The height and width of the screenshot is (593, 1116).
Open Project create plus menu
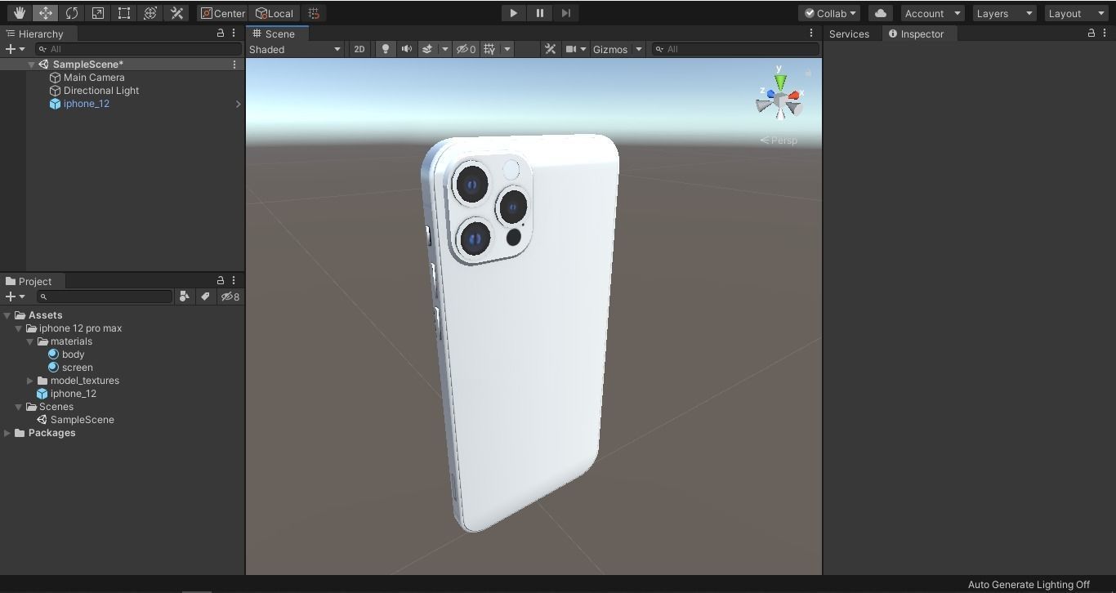15,296
